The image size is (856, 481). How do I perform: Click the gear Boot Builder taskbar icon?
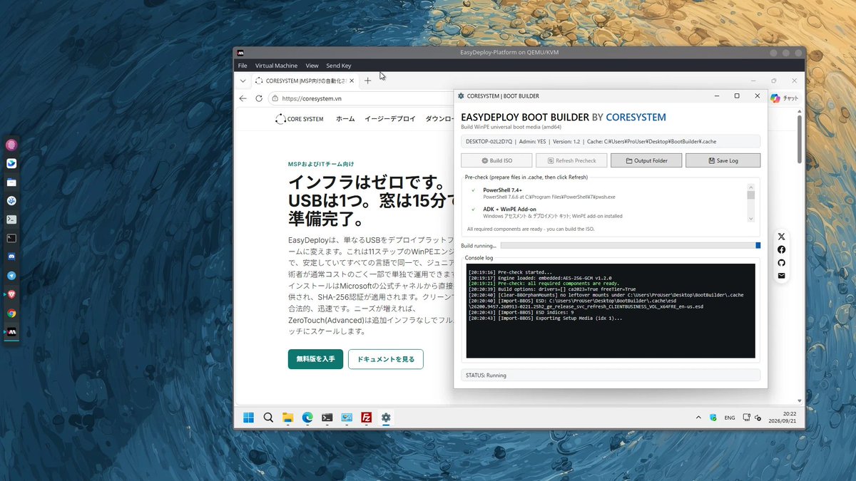coord(386,418)
